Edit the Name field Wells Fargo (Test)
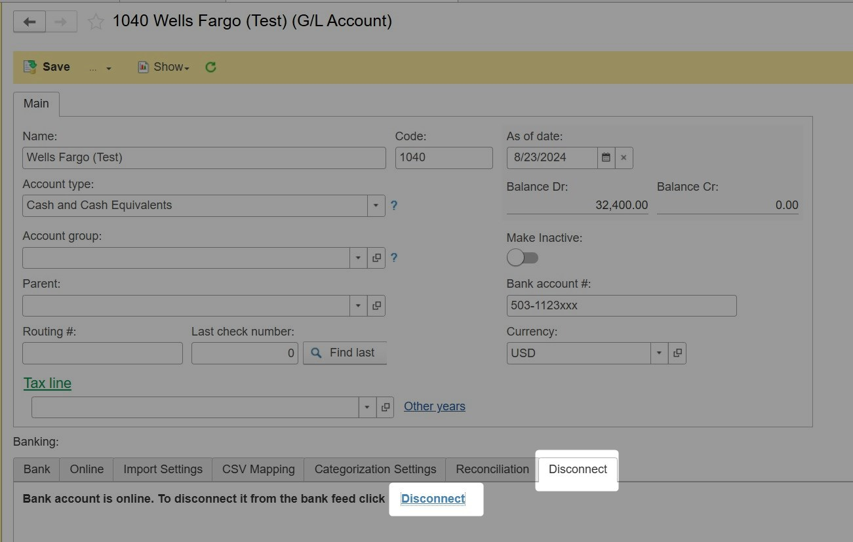Viewport: 853px width, 542px height. click(204, 158)
